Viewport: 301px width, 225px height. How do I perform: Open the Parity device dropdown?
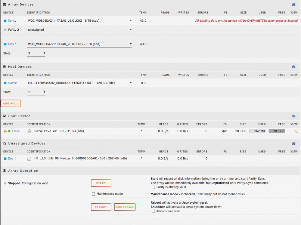coord(79,21)
